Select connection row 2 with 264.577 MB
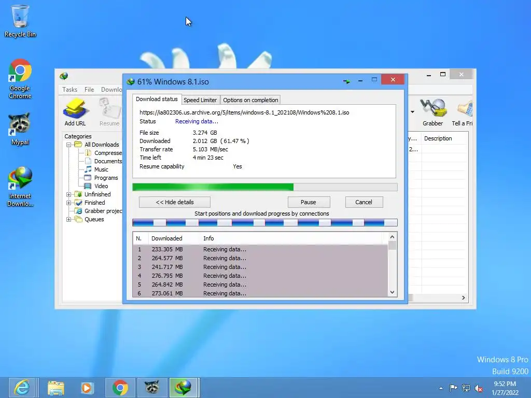The width and height of the screenshot is (531, 398). [260, 258]
